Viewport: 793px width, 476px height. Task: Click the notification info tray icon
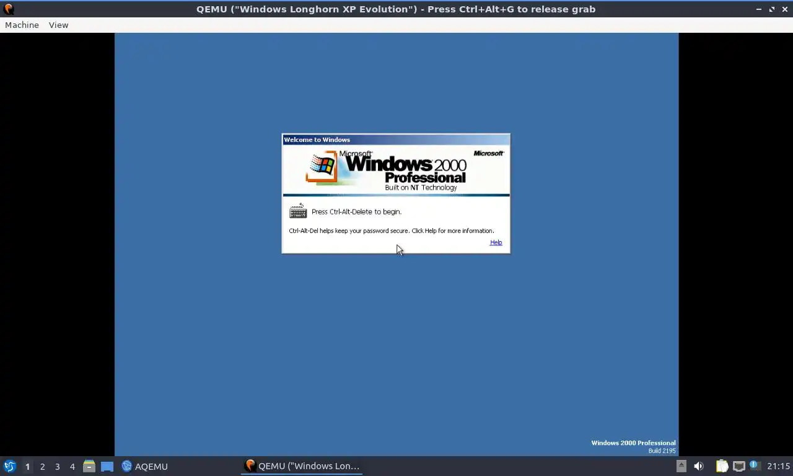pyautogui.click(x=754, y=465)
